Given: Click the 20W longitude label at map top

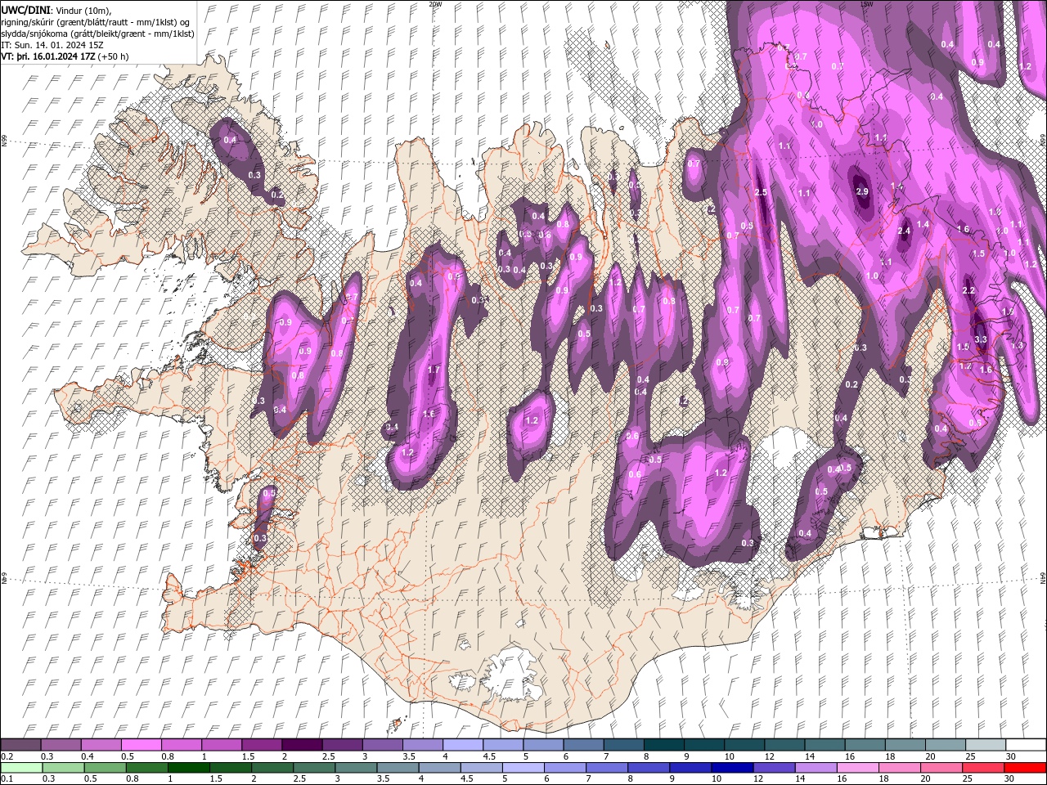Looking at the screenshot, I should 434,4.
